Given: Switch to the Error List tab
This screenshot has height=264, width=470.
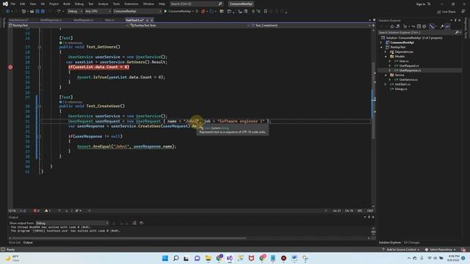Looking at the screenshot, I should pos(15,243).
